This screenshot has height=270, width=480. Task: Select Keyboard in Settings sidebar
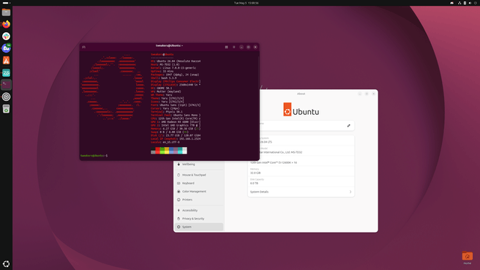199,183
